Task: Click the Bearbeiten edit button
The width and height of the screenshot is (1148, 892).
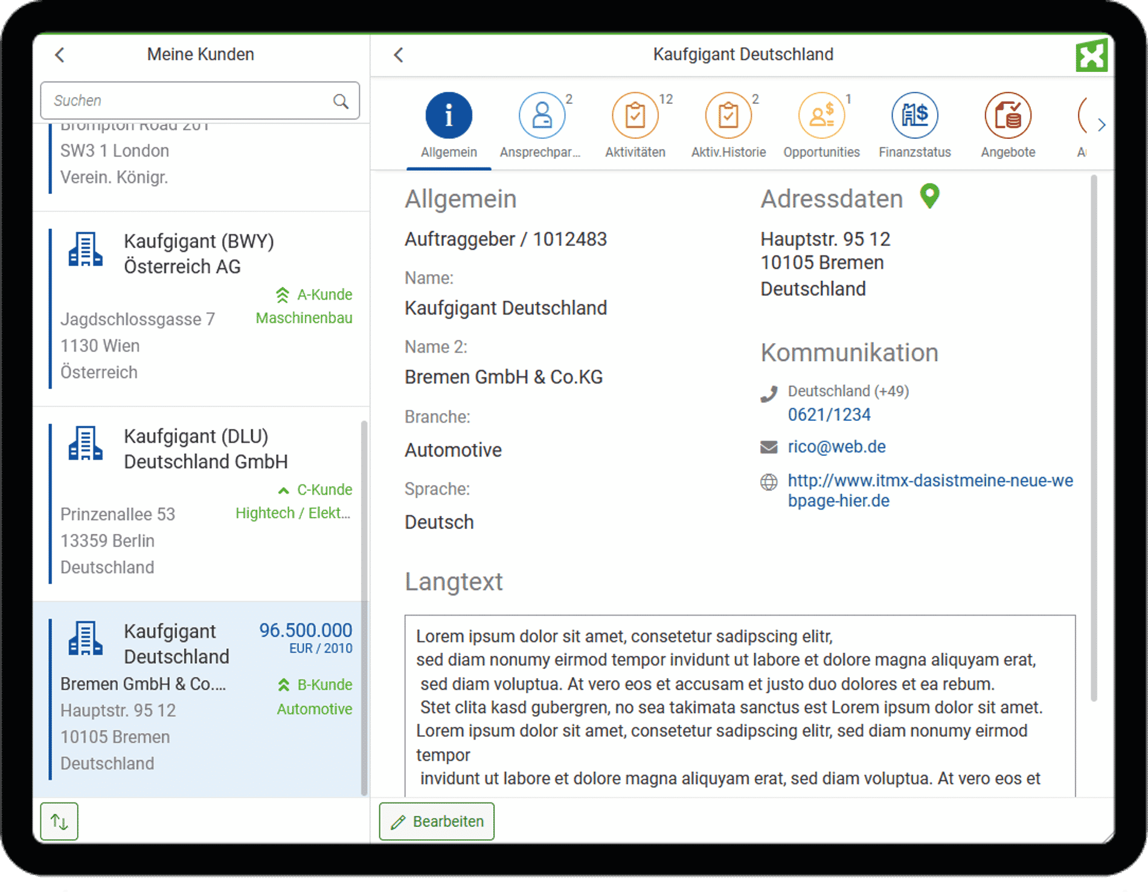Action: click(x=437, y=821)
